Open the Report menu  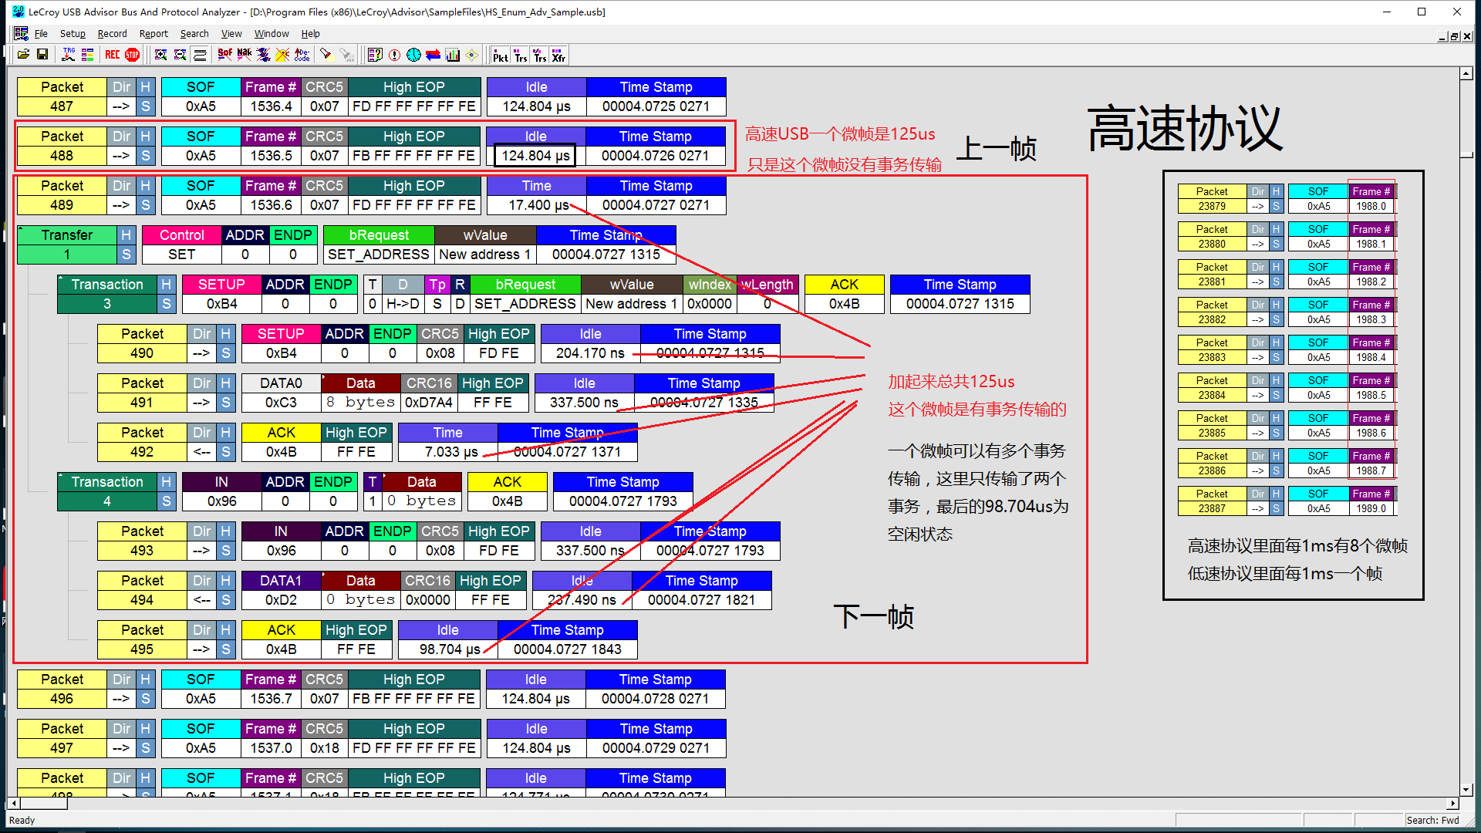(x=153, y=33)
